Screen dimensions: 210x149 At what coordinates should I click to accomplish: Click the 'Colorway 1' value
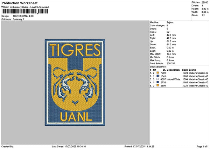[18, 19]
